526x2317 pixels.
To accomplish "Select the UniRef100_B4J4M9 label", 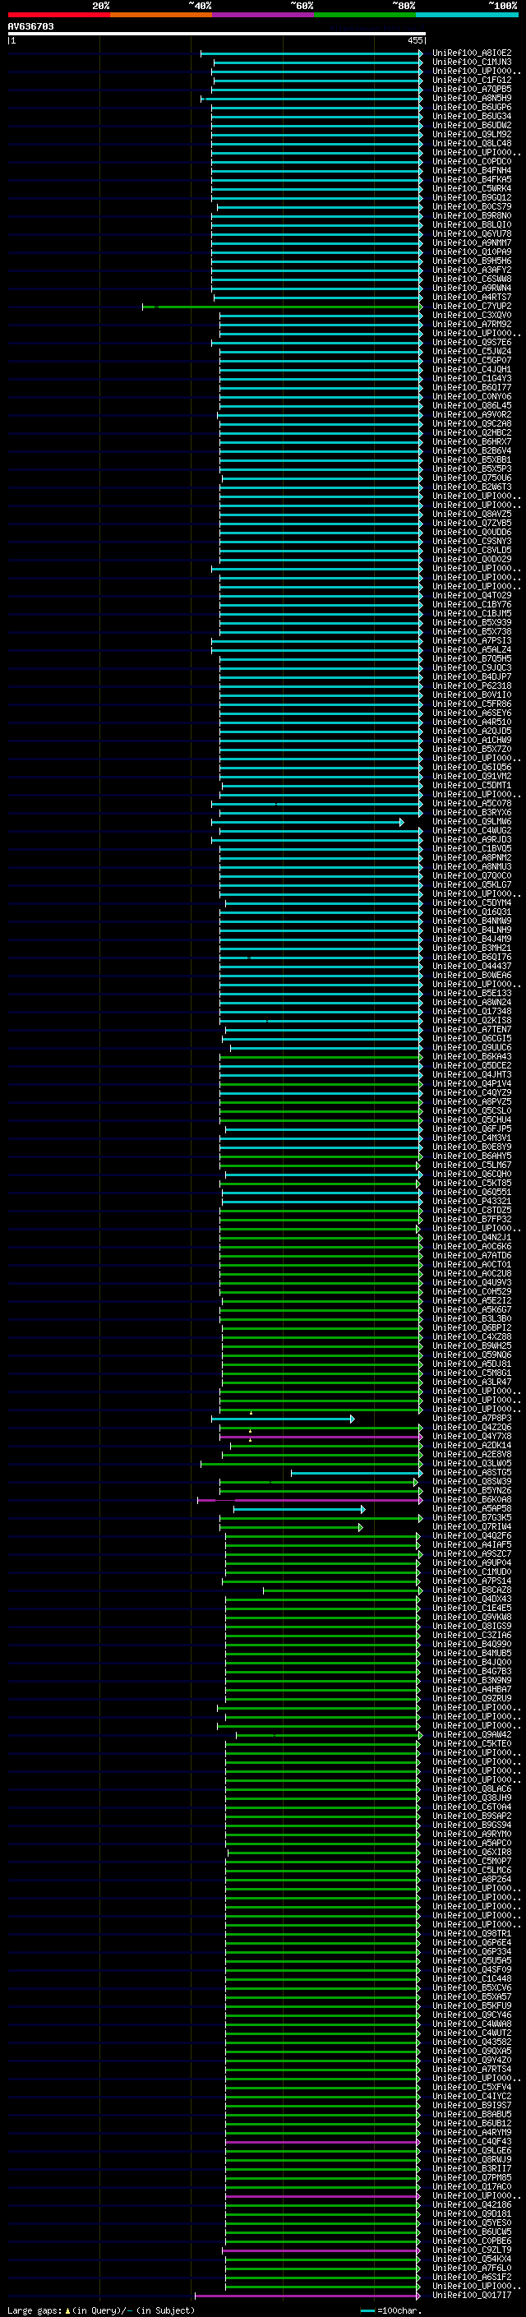I will click(472, 939).
